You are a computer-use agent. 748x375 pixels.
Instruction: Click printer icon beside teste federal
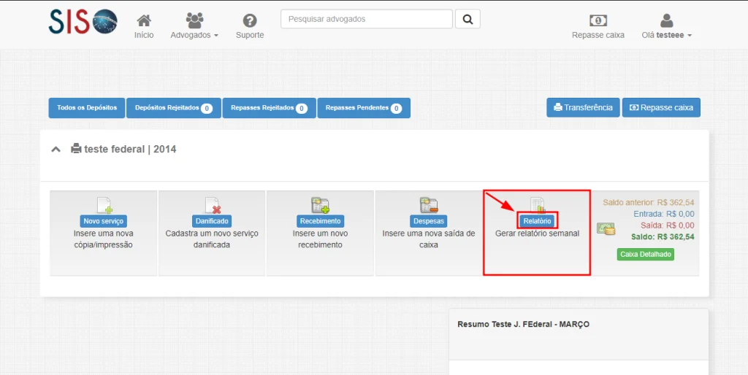pyautogui.click(x=76, y=149)
